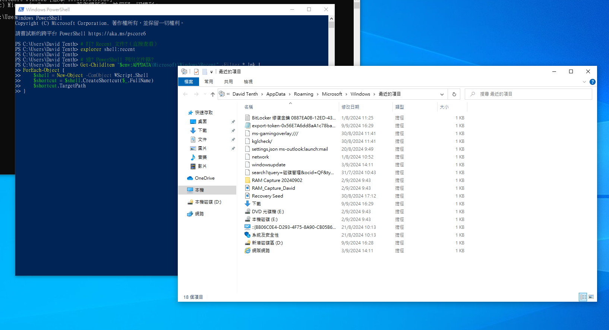The image size is (609, 330).
Task: Select the windowsupdate shortcut item
Action: coord(268,165)
